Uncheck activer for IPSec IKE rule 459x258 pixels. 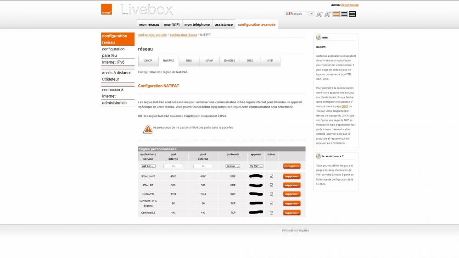click(x=271, y=185)
